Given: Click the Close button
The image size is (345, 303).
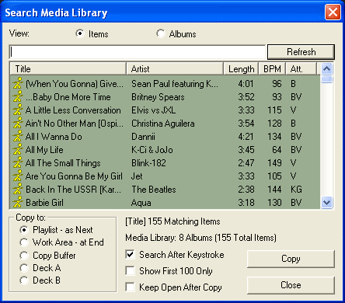Looking at the screenshot, I should click(x=291, y=285).
